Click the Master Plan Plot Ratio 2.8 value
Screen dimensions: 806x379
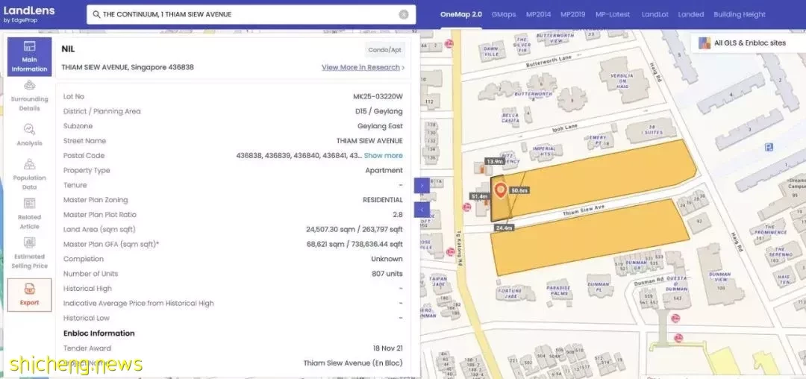(x=398, y=215)
